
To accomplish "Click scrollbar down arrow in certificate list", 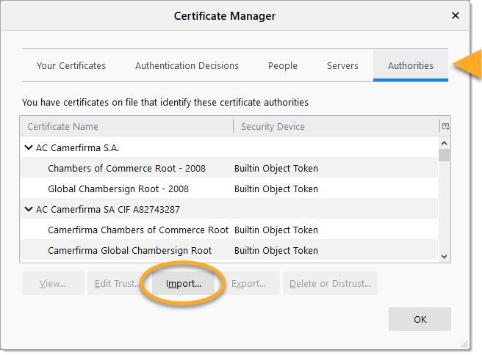I will coord(444,256).
